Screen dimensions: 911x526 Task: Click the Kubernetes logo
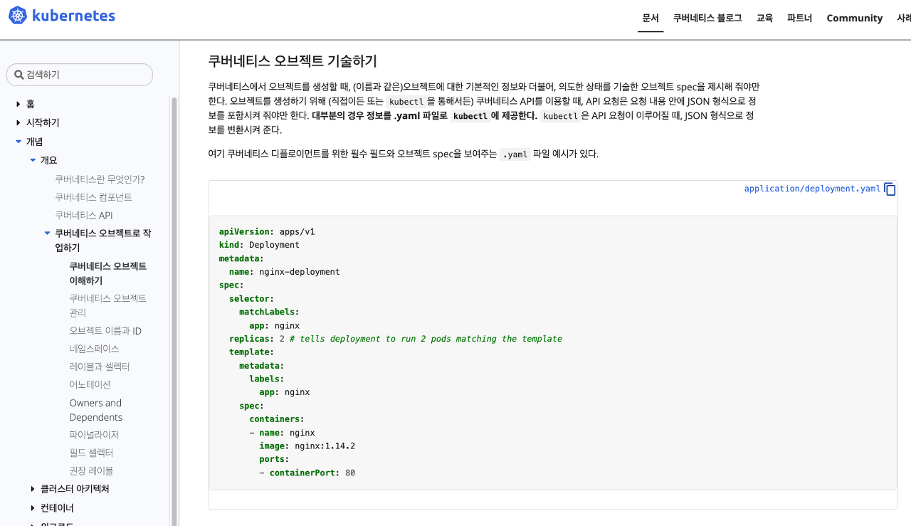(x=61, y=16)
